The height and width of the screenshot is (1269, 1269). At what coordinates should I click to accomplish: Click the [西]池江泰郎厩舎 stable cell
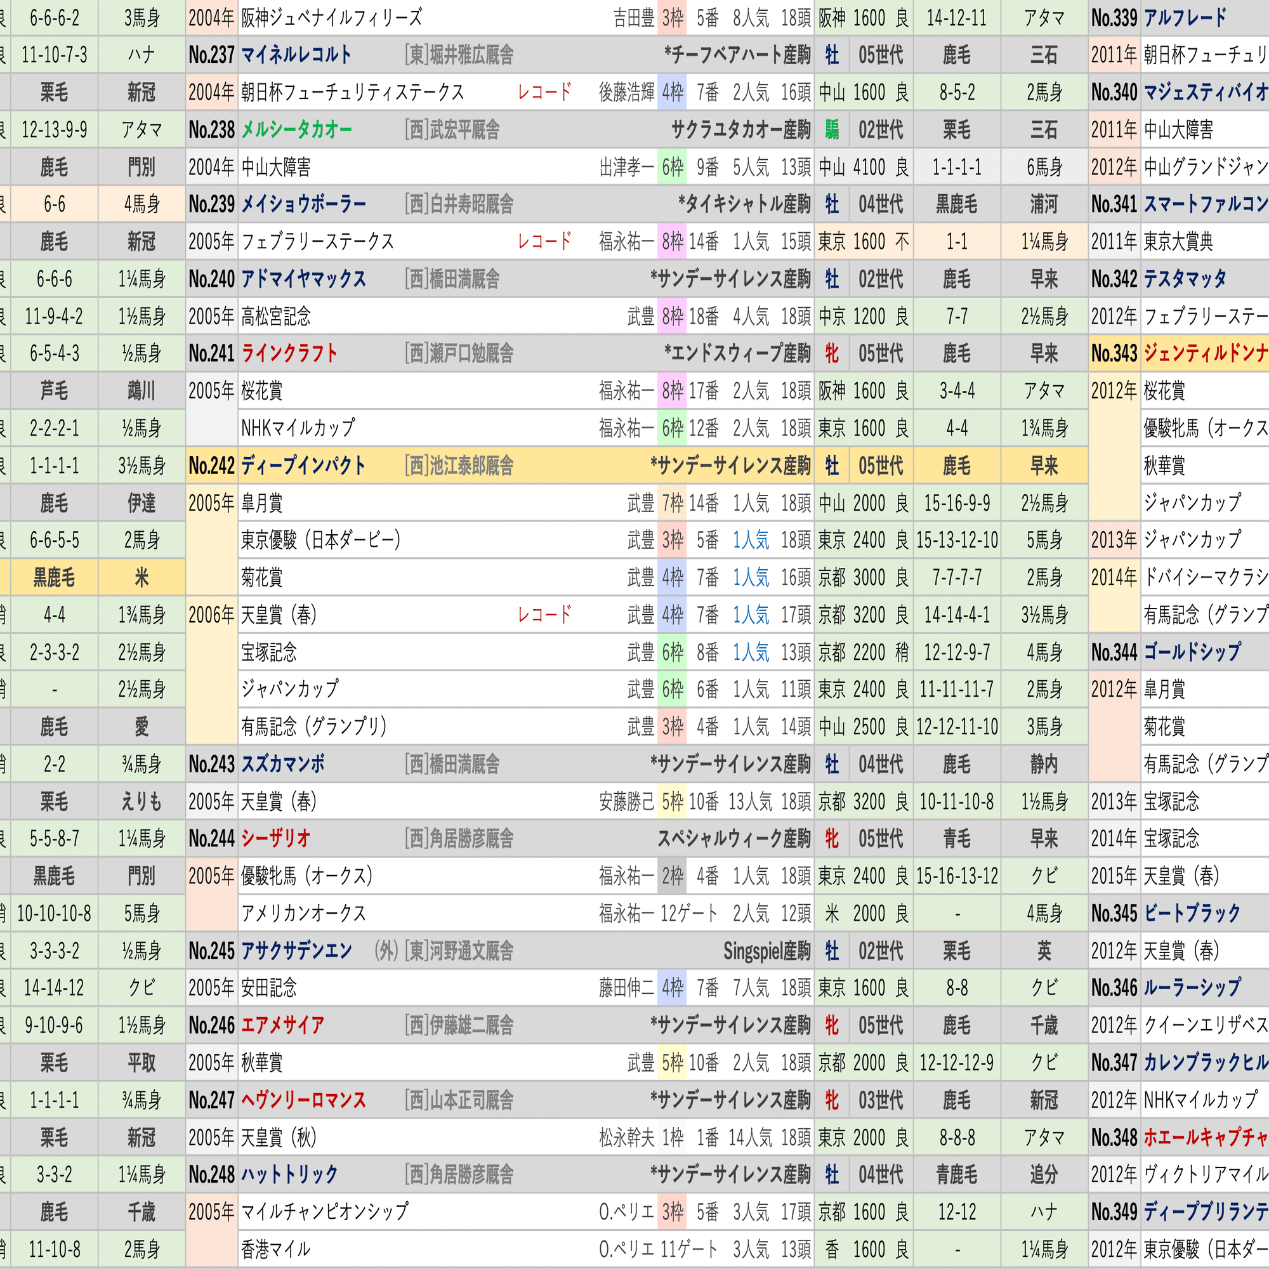[x=459, y=466]
